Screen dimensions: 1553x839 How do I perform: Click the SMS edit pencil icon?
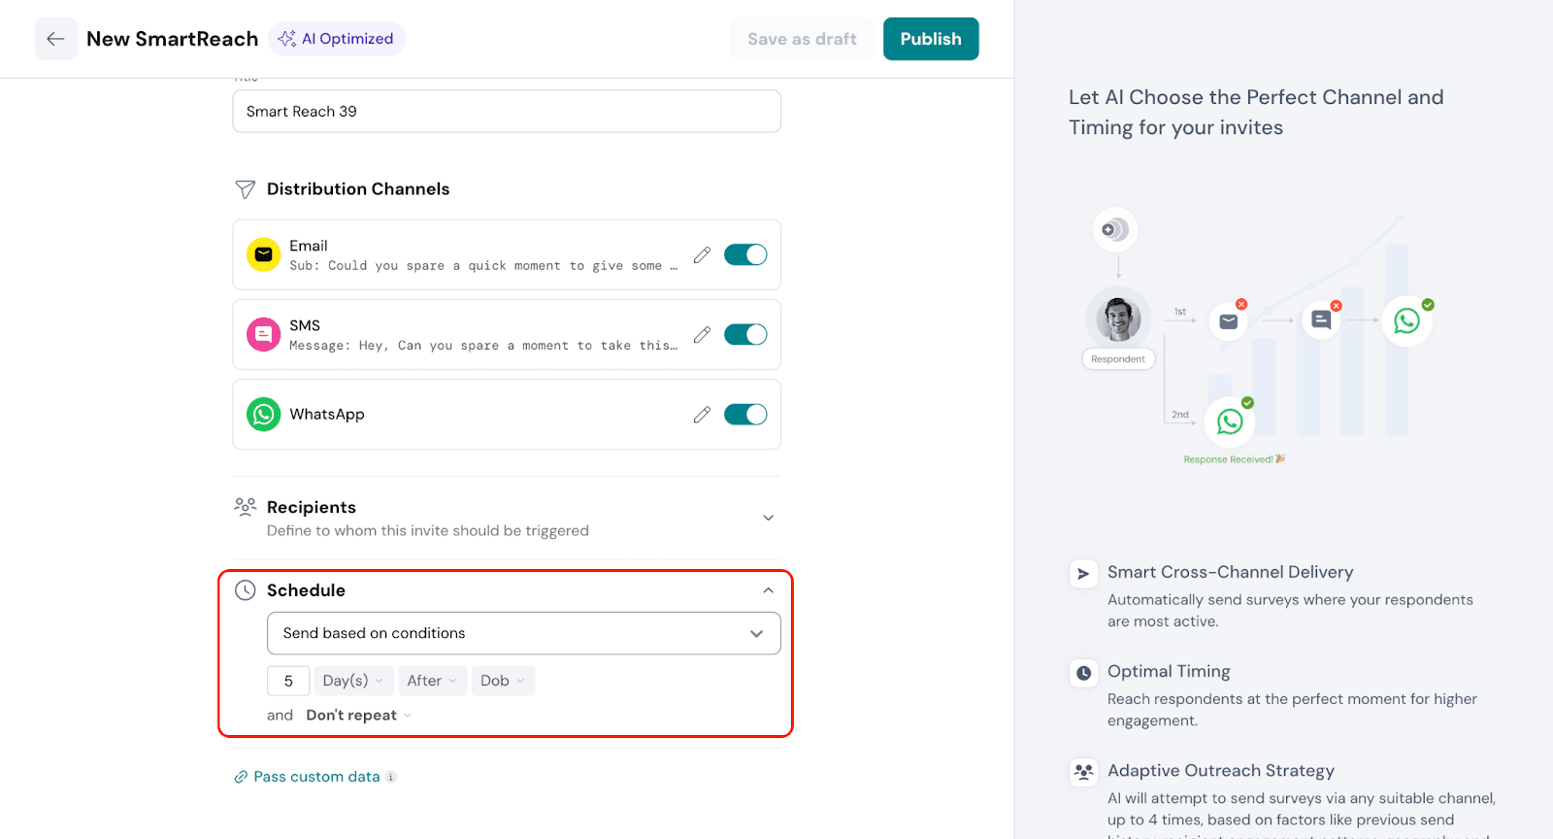(x=702, y=335)
